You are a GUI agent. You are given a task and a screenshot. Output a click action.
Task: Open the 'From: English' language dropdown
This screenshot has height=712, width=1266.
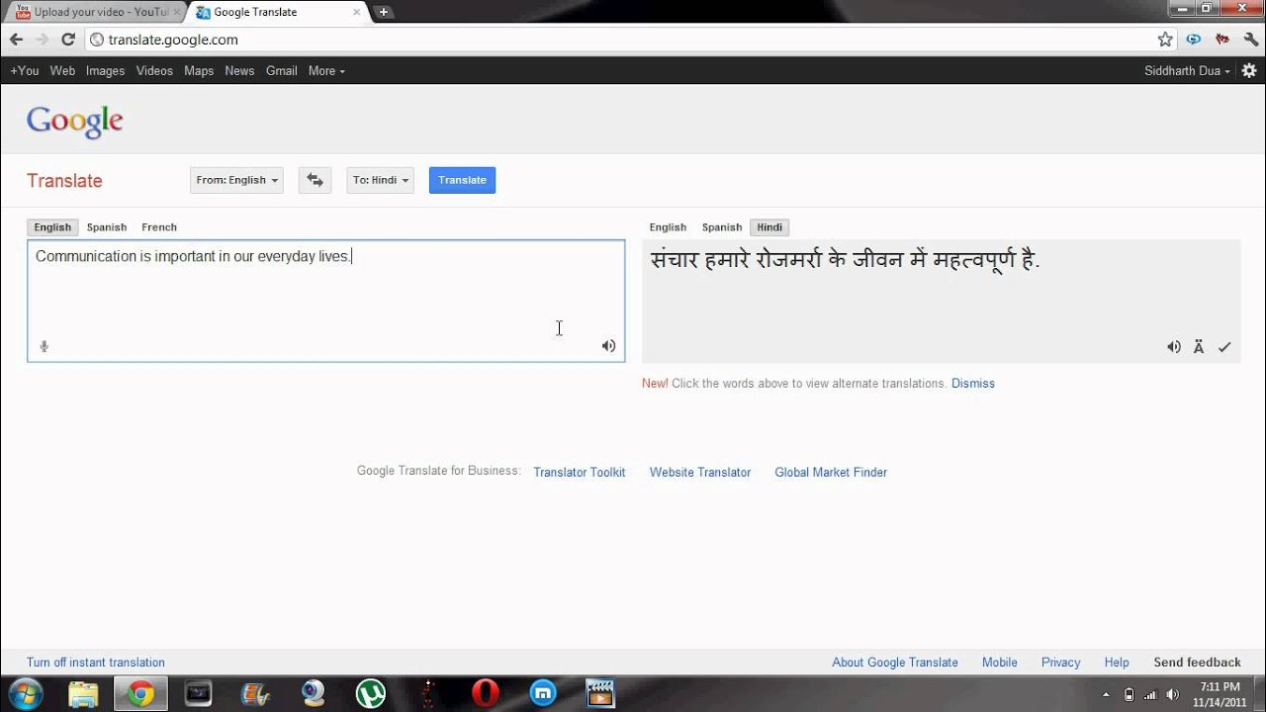tap(236, 180)
